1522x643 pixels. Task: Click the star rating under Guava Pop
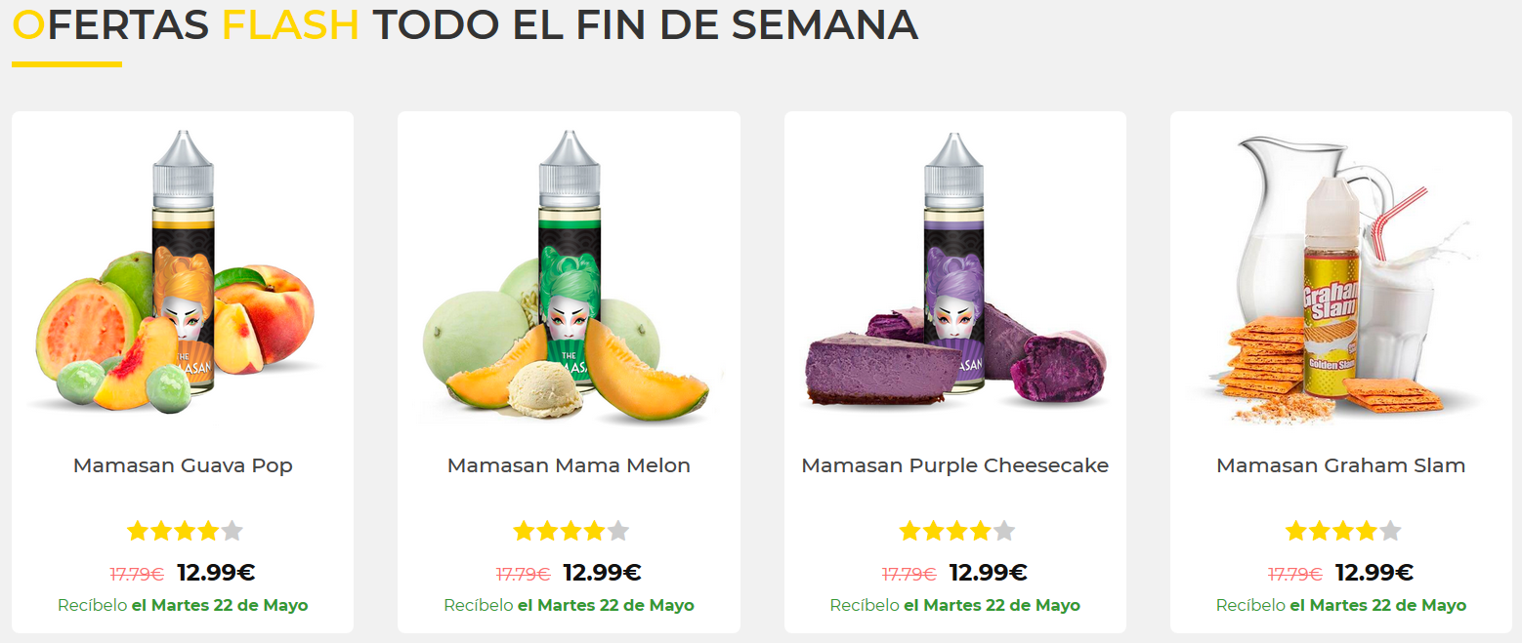[x=185, y=531]
